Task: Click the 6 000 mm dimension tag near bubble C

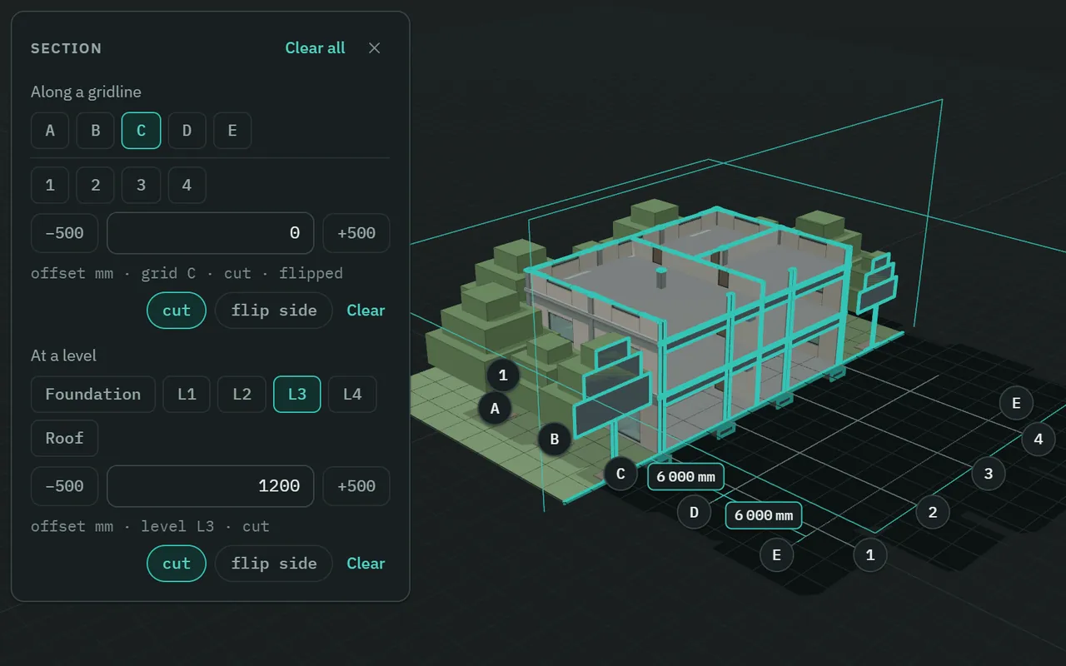Action: pos(685,477)
